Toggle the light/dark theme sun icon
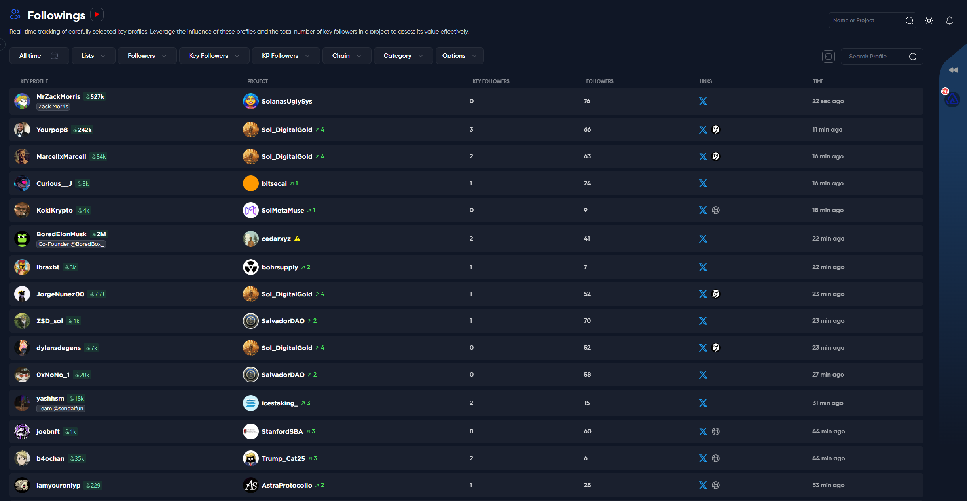 pos(929,21)
